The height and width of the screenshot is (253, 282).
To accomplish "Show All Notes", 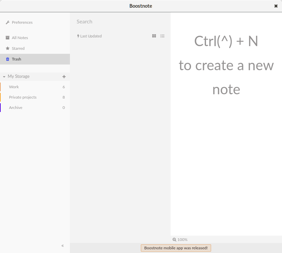I will pos(35,38).
